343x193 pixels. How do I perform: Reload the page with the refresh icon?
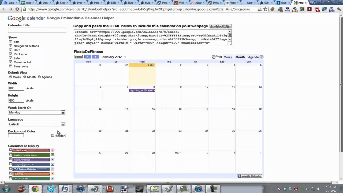click(17, 9)
